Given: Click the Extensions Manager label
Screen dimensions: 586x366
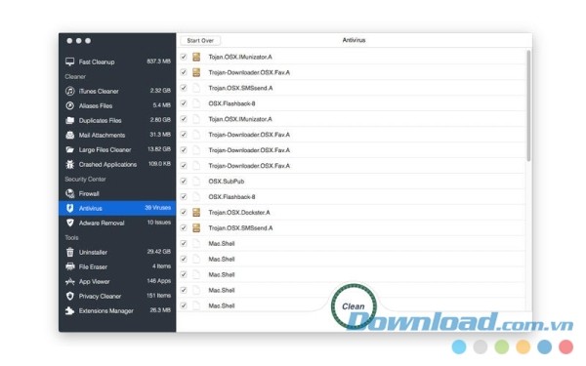Looking at the screenshot, I should 106,310.
